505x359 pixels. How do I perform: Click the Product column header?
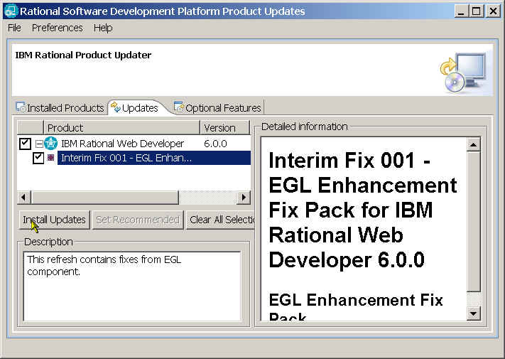point(121,128)
